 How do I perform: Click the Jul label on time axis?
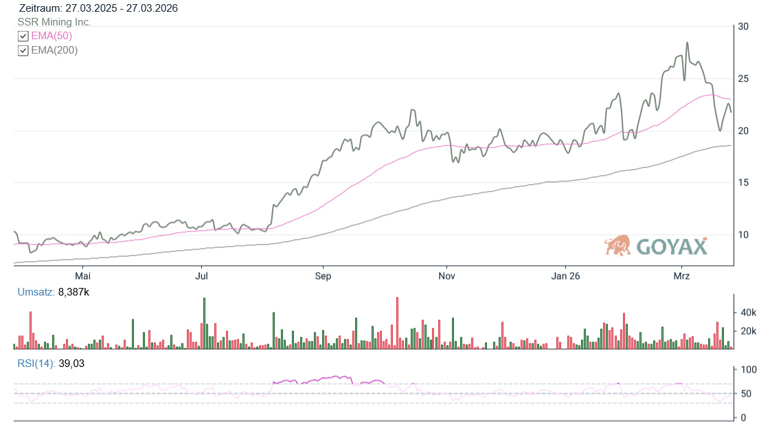click(202, 276)
